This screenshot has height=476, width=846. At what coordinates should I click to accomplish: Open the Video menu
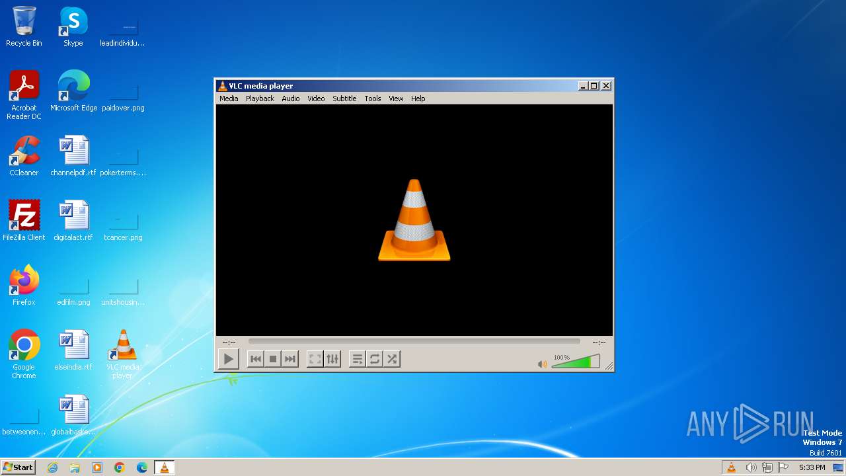click(316, 99)
